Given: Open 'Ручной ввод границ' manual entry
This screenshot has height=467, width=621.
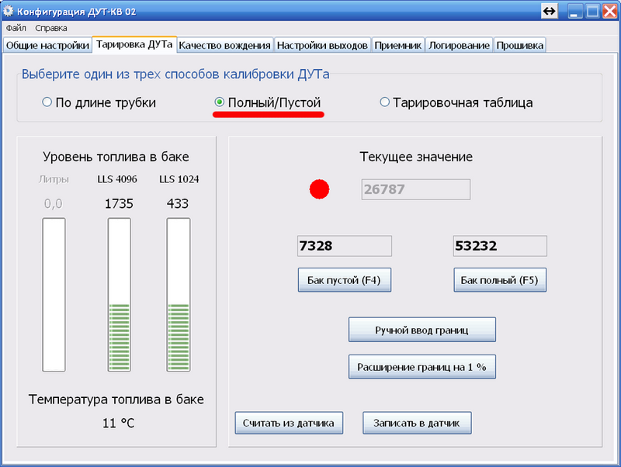Looking at the screenshot, I should pyautogui.click(x=422, y=330).
